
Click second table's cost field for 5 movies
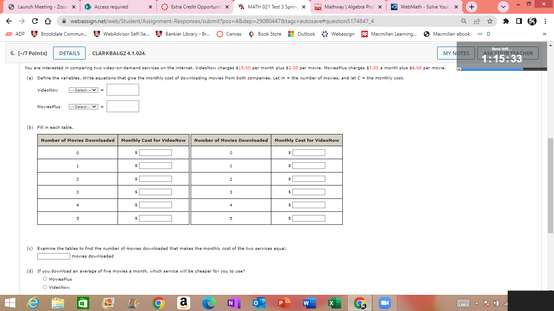(x=309, y=218)
